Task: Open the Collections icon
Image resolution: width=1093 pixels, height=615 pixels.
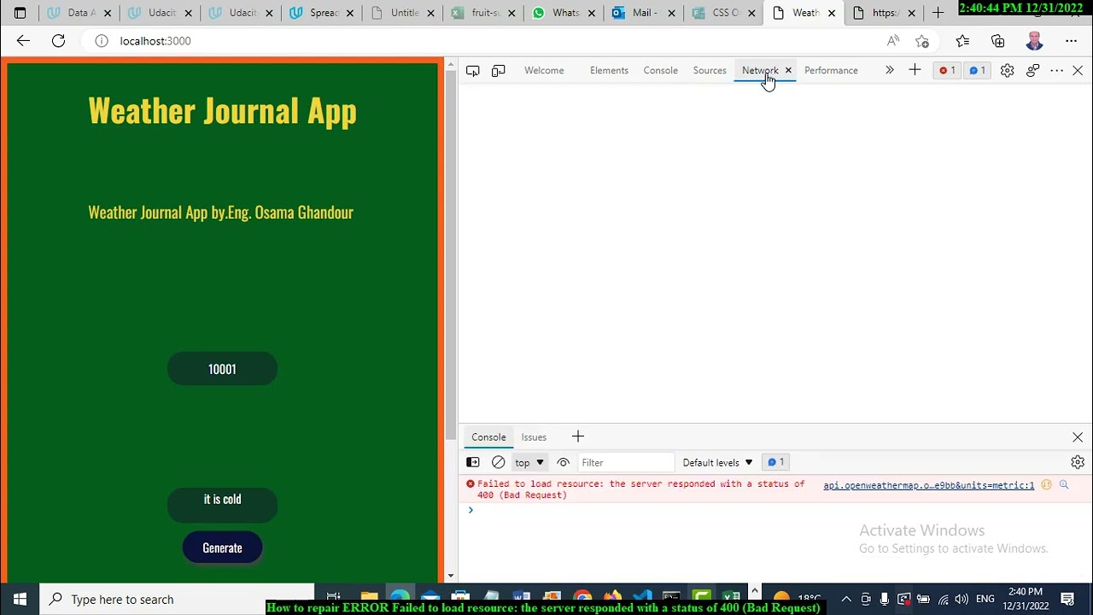Action: [x=998, y=41]
